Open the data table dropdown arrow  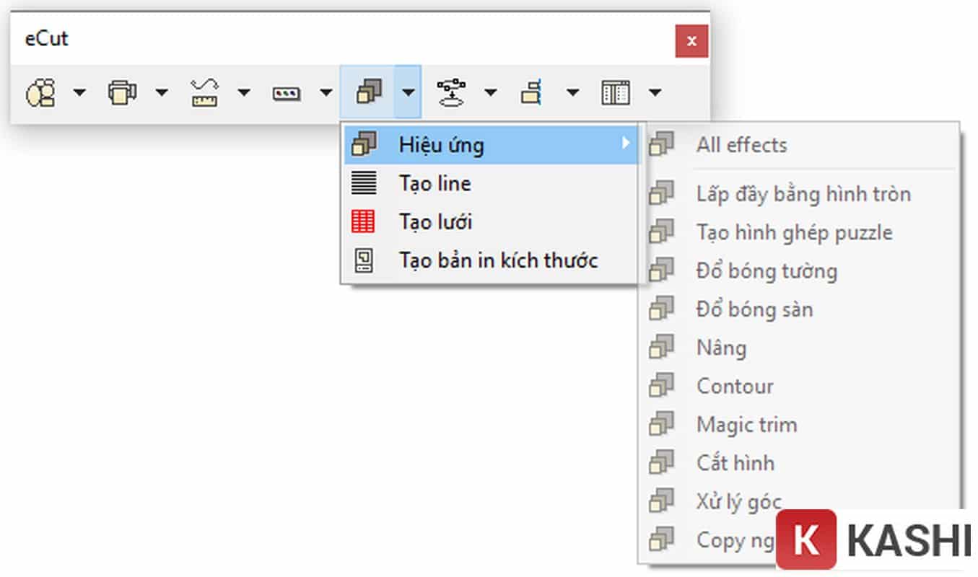[x=655, y=92]
